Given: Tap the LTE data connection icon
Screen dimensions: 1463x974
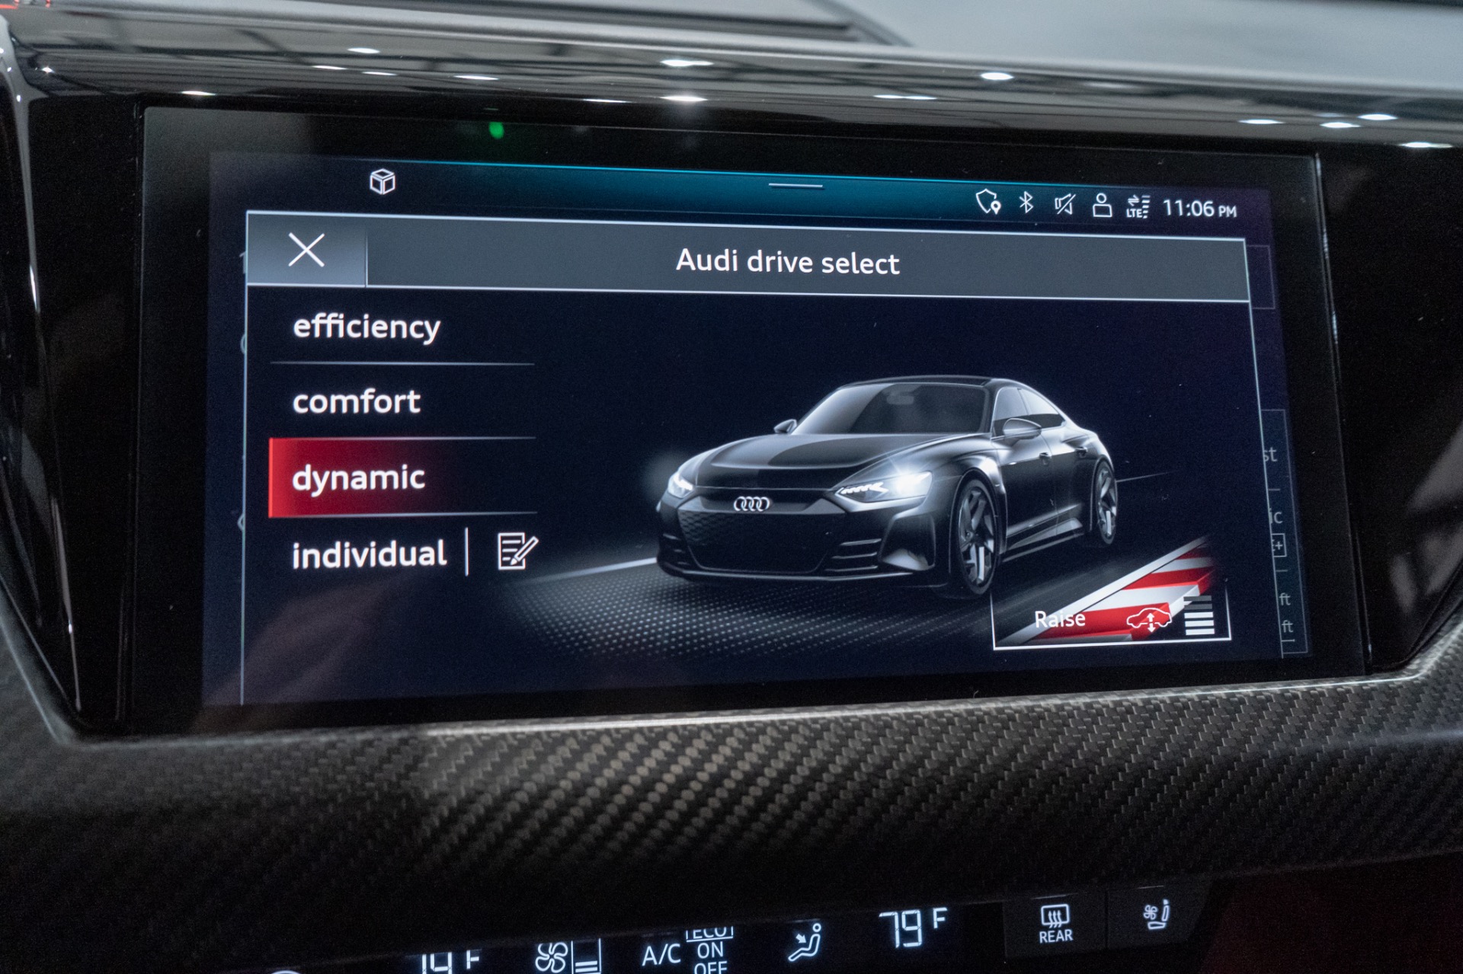Looking at the screenshot, I should point(1138,206).
